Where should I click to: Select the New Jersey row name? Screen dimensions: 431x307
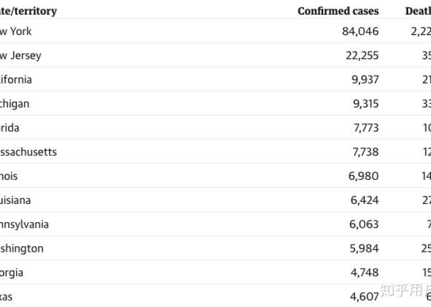click(20, 56)
